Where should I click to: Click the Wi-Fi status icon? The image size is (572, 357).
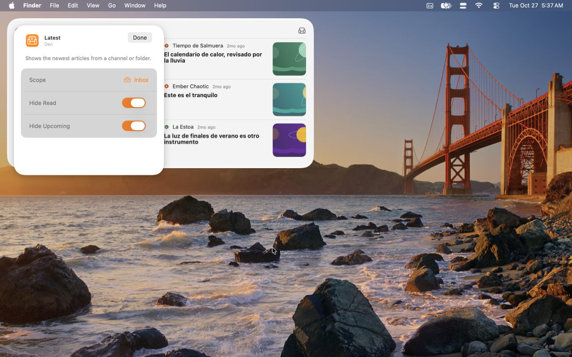(x=479, y=5)
